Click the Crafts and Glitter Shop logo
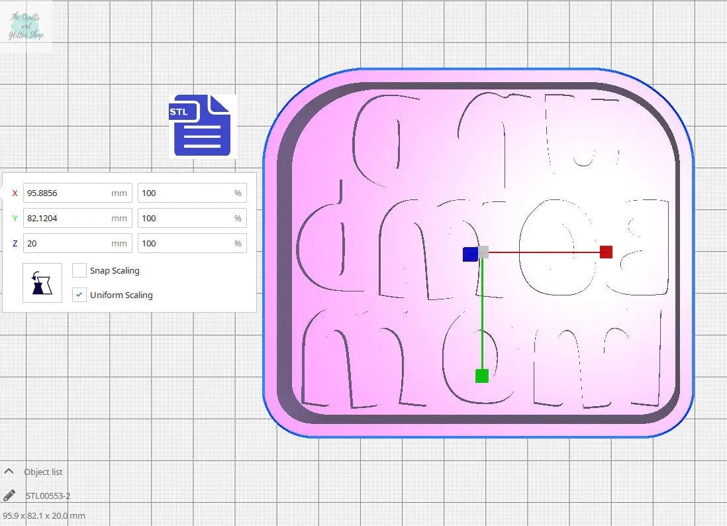This screenshot has height=526, width=727. (x=26, y=26)
